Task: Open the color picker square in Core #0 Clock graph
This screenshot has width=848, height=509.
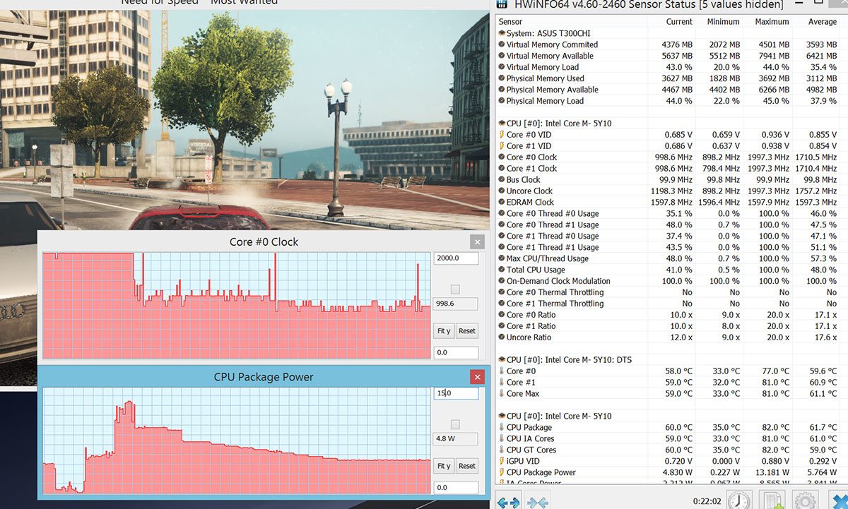Action: click(x=455, y=289)
